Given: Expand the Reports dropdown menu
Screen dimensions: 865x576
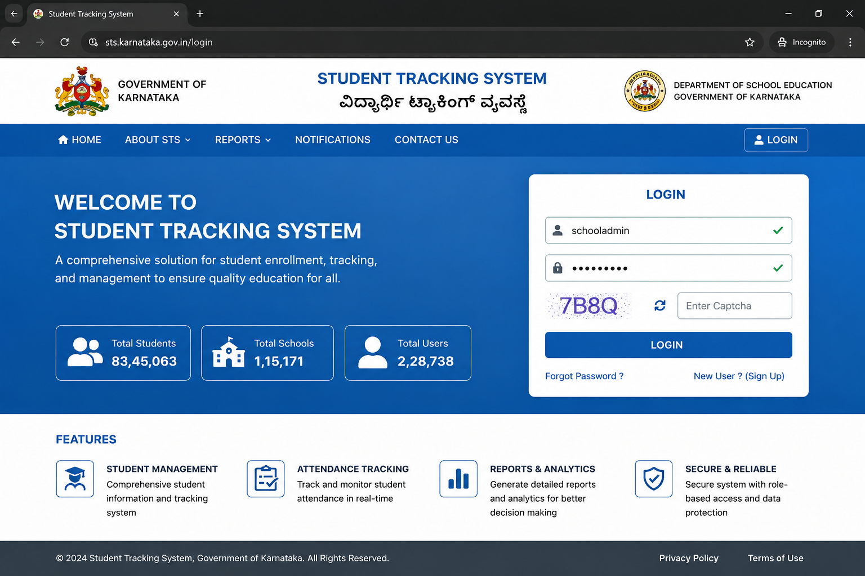Looking at the screenshot, I should [243, 140].
